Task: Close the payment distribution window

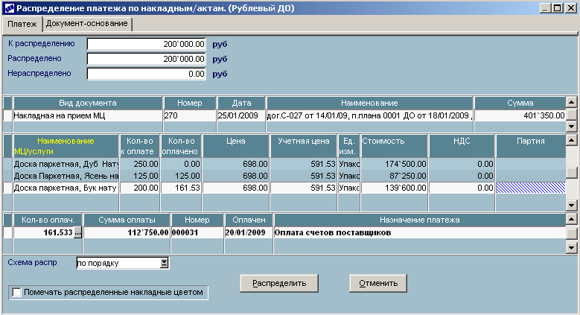Action: pos(571,7)
